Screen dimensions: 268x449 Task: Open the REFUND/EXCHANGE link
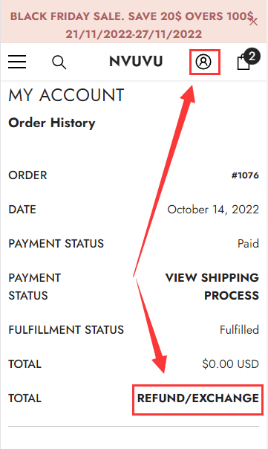pyautogui.click(x=198, y=398)
